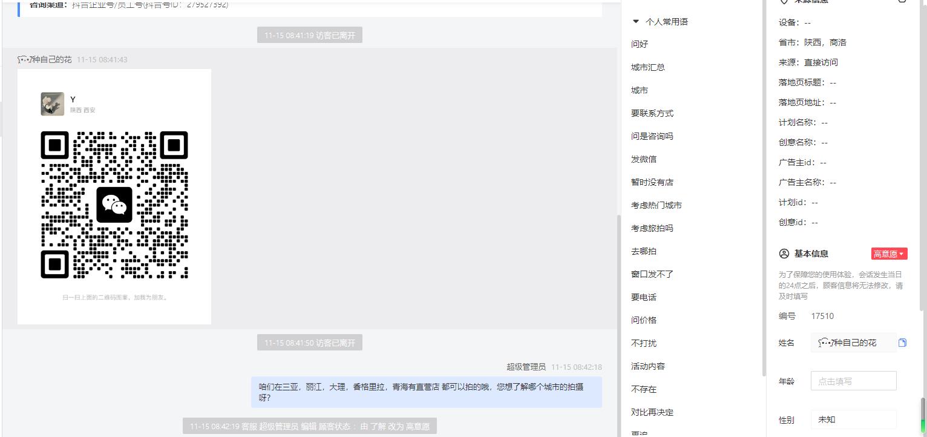Image resolution: width=927 pixels, height=437 pixels.
Task: Select the 发微信 quick phrase
Action: coord(644,159)
